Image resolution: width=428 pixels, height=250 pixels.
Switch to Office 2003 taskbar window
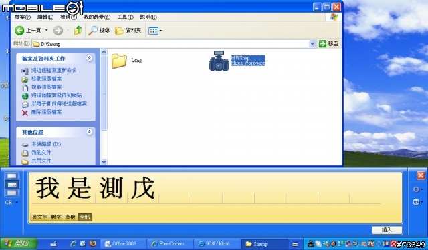click(x=124, y=244)
